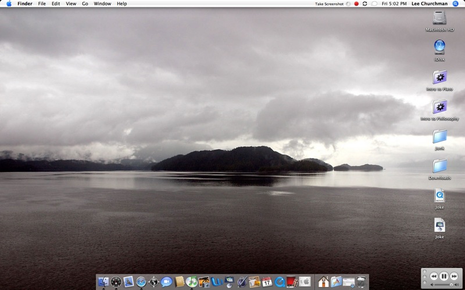Open Address Book in the Dock

(x=179, y=282)
